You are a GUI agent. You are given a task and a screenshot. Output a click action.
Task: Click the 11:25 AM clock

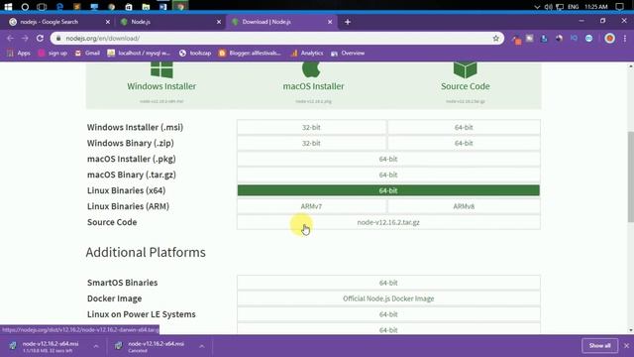pyautogui.click(x=596, y=7)
